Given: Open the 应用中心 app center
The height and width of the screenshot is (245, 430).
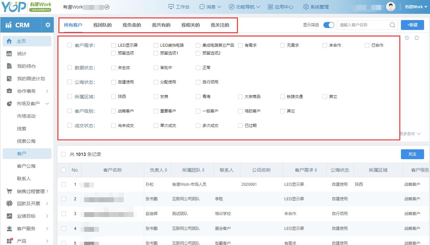Looking at the screenshot, I should tap(280, 6).
